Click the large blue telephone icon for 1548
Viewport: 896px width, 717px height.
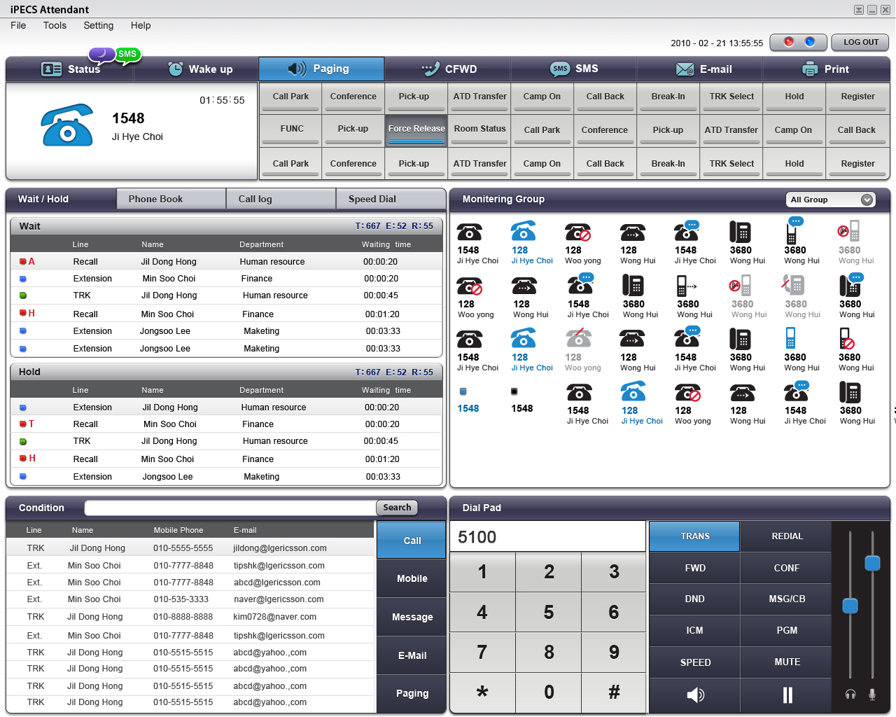[67, 125]
